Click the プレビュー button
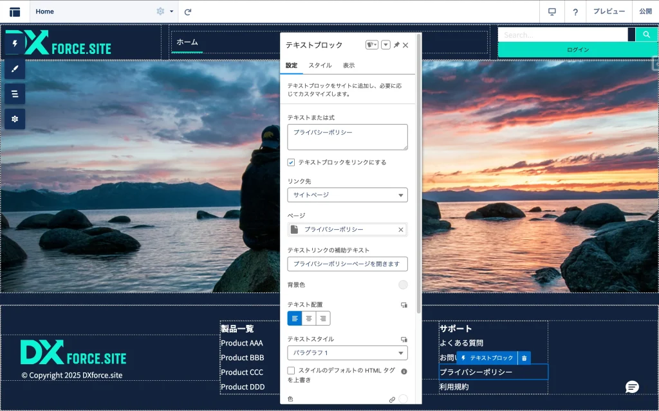 608,12
